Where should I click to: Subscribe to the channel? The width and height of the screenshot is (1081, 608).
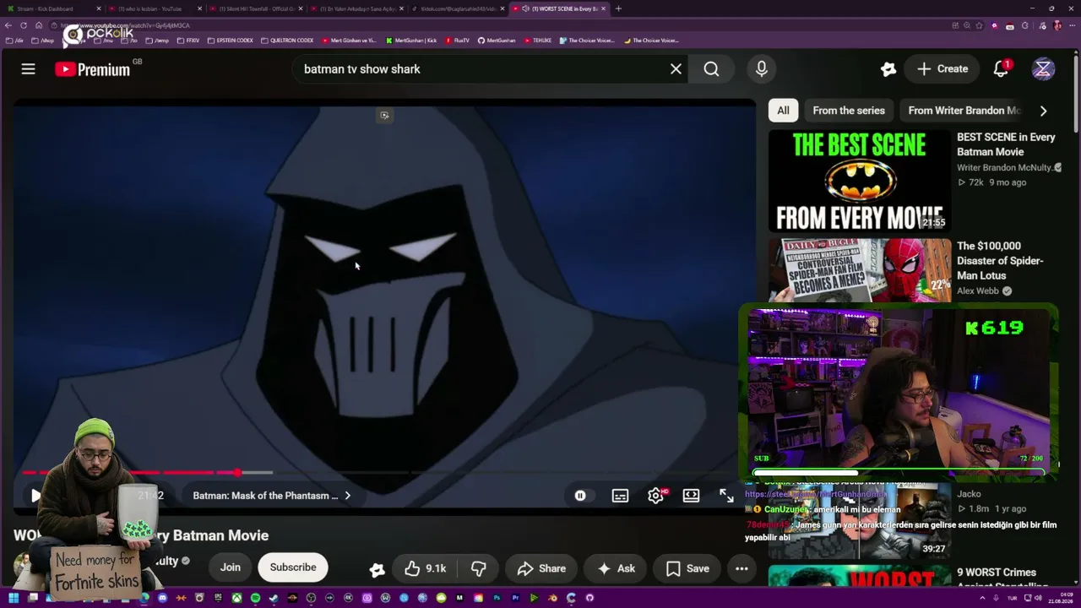click(x=293, y=567)
